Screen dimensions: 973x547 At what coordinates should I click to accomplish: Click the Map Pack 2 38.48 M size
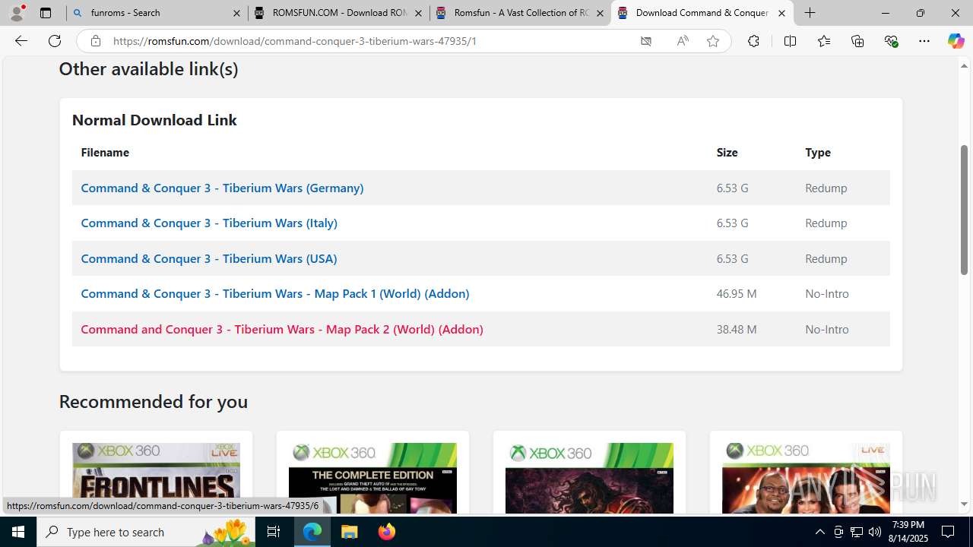coord(737,329)
